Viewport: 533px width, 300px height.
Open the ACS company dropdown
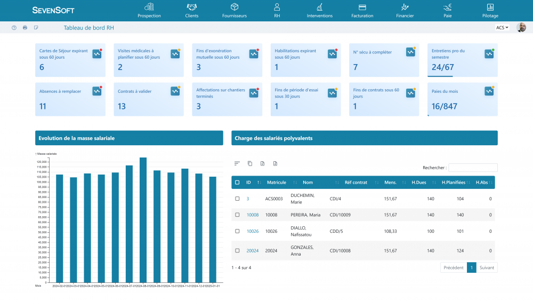(502, 28)
